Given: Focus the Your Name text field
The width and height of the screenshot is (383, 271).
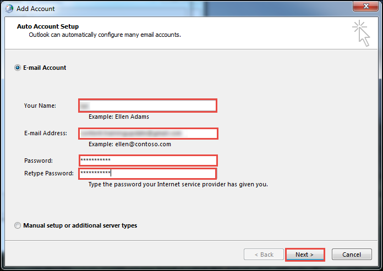Looking at the screenshot, I should [x=147, y=106].
